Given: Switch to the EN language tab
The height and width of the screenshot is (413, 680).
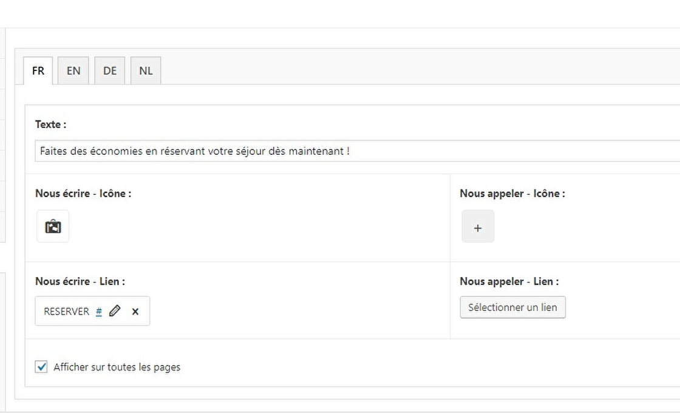Looking at the screenshot, I should [x=73, y=70].
